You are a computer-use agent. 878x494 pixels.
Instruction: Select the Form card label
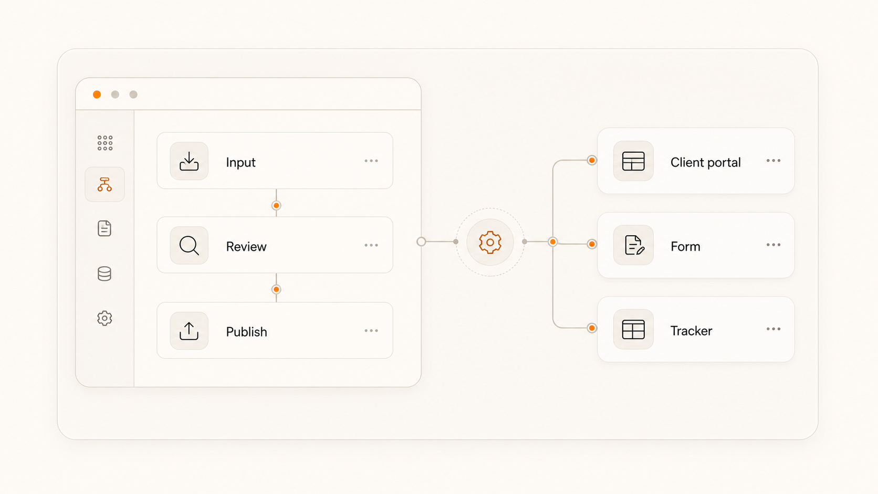click(685, 246)
